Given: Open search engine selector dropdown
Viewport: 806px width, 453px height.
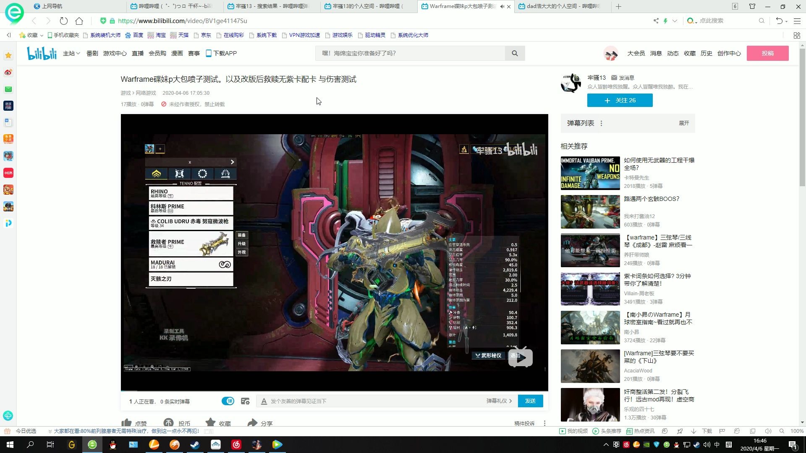Looking at the screenshot, I should tap(692, 21).
